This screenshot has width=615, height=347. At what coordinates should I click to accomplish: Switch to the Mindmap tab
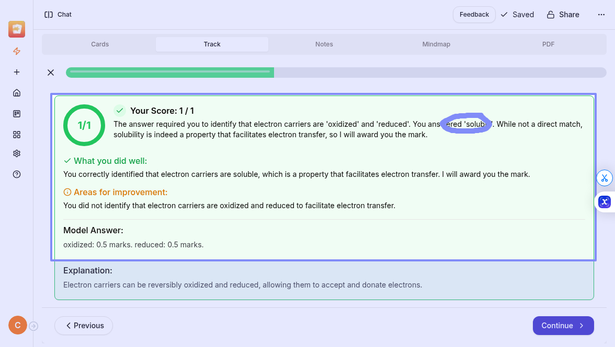click(436, 44)
